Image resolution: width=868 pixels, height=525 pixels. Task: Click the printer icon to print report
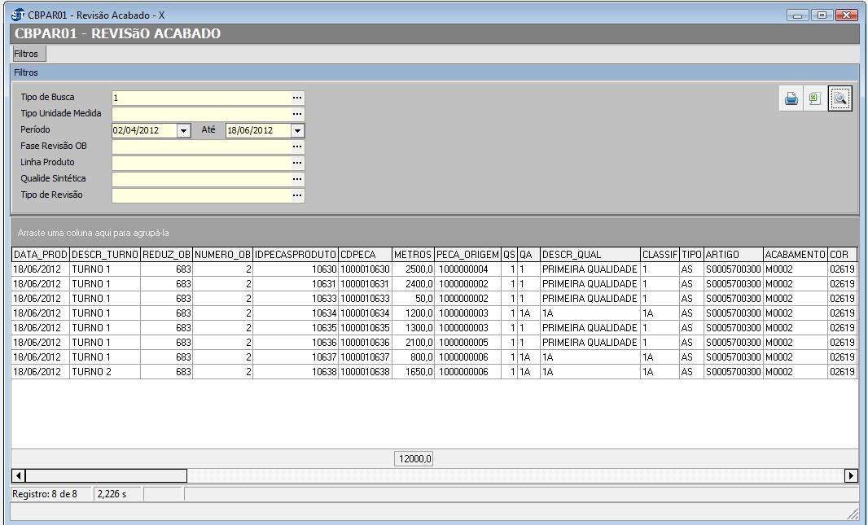pyautogui.click(x=791, y=99)
